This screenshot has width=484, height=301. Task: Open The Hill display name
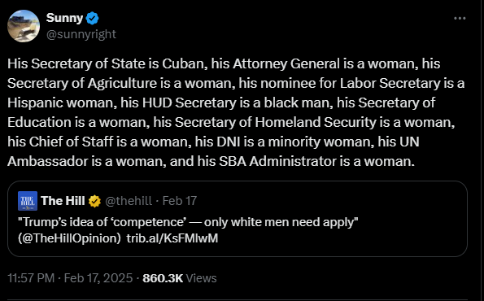[63, 201]
